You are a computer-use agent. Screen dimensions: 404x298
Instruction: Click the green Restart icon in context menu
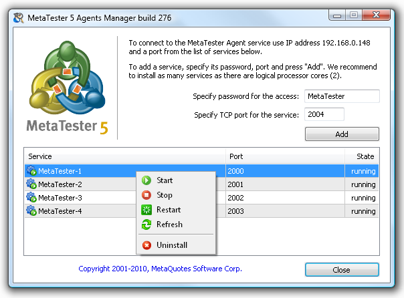pyautogui.click(x=146, y=210)
